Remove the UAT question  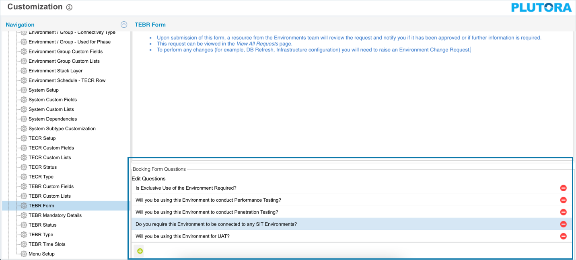point(563,236)
